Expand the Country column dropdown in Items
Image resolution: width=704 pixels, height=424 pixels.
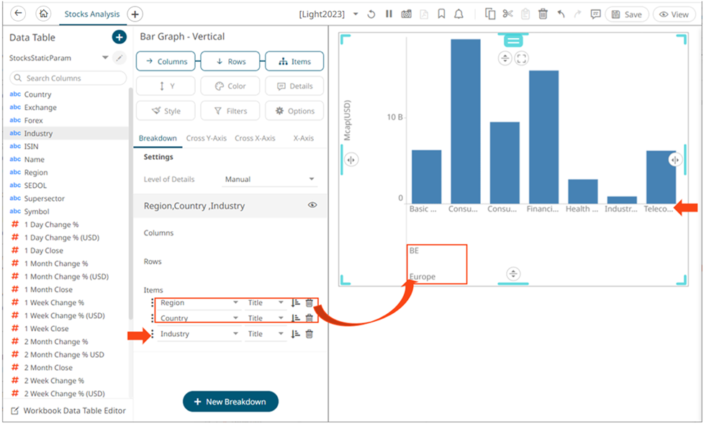235,318
